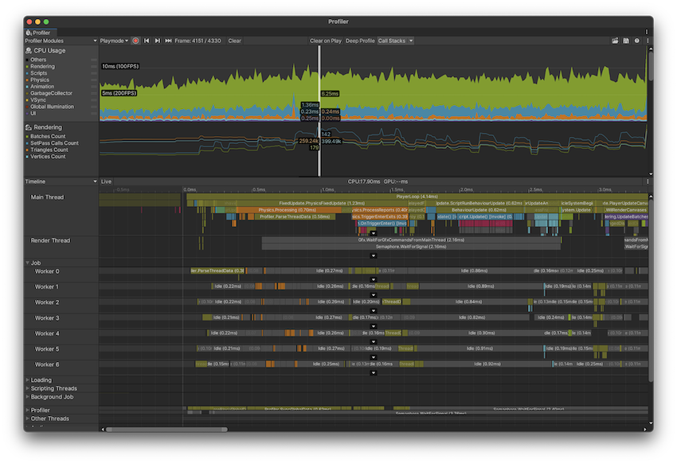
Task: Open Profiler help via the question mark icon
Action: pyautogui.click(x=637, y=40)
